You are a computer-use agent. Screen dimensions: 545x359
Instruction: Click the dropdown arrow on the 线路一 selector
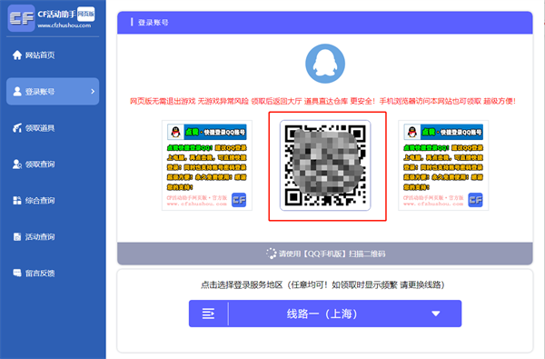(435, 314)
